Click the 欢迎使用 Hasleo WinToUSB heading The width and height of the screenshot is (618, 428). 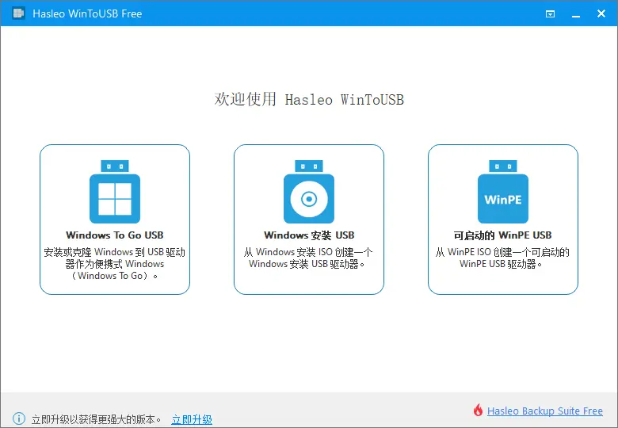[309, 100]
